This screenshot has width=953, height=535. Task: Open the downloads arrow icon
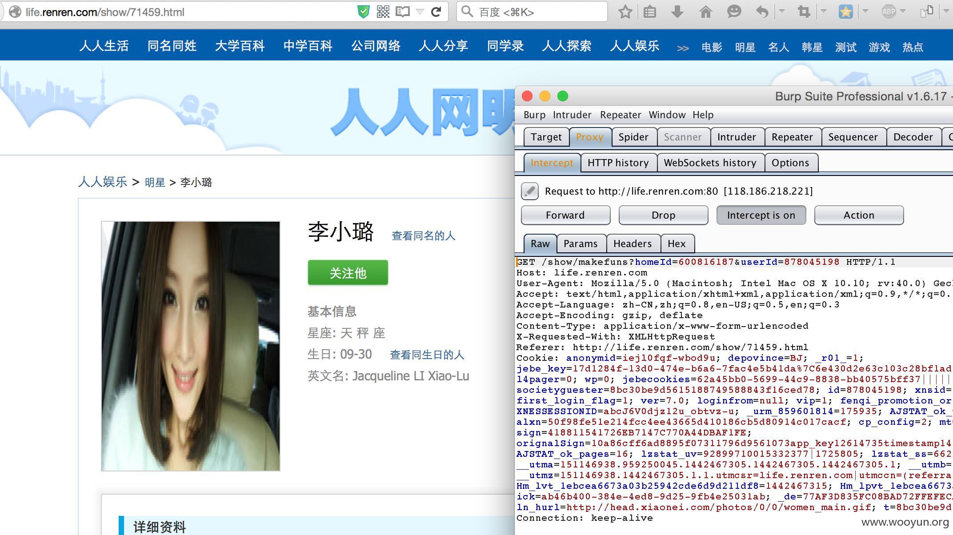[677, 12]
